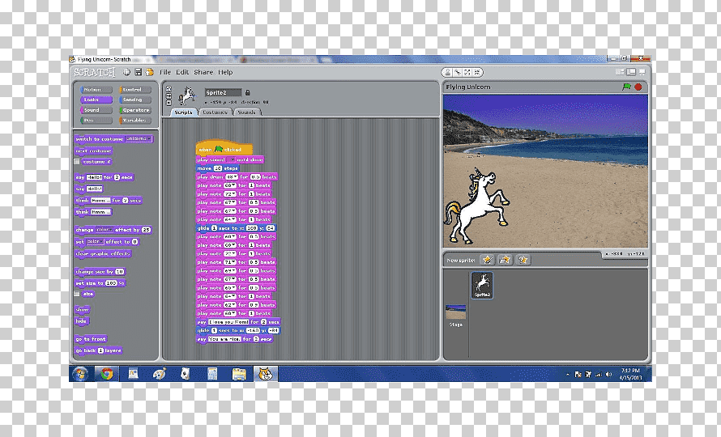Click the show block in palette
This screenshot has width=721, height=437.
83,310
